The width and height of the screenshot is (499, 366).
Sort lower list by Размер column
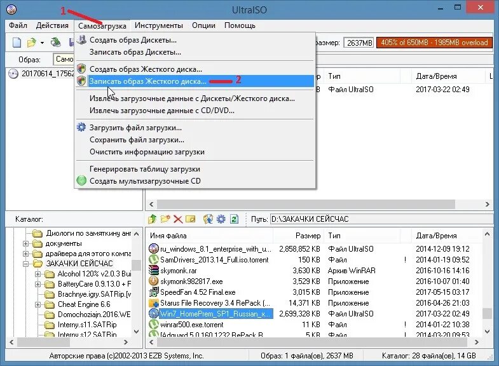[299, 236]
